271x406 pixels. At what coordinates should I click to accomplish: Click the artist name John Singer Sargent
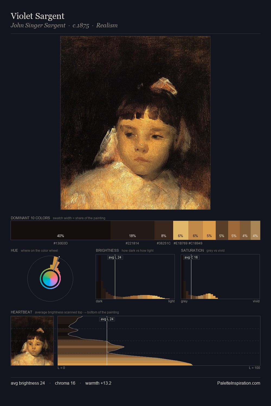(x=38, y=25)
